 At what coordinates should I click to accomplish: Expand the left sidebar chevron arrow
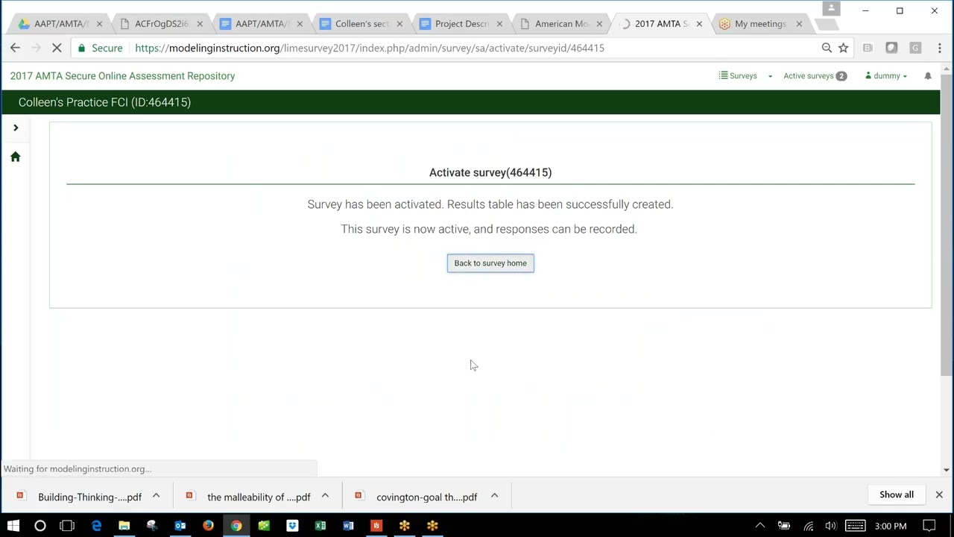point(15,128)
